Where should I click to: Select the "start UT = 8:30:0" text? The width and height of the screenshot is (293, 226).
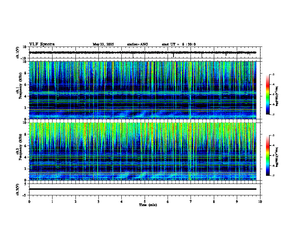click(x=179, y=44)
